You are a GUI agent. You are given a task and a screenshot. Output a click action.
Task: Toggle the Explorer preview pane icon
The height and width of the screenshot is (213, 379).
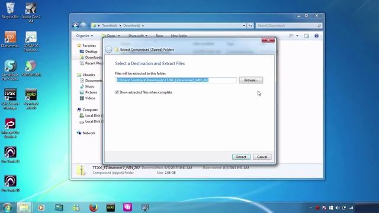(x=307, y=35)
